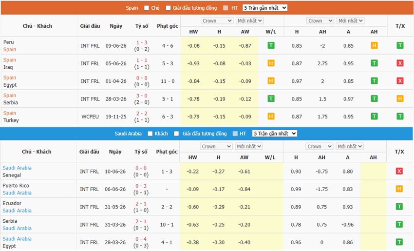The height and width of the screenshot is (251, 414).
Task: Toggle the HT checkbox in Spain header
Action: pos(226,8)
